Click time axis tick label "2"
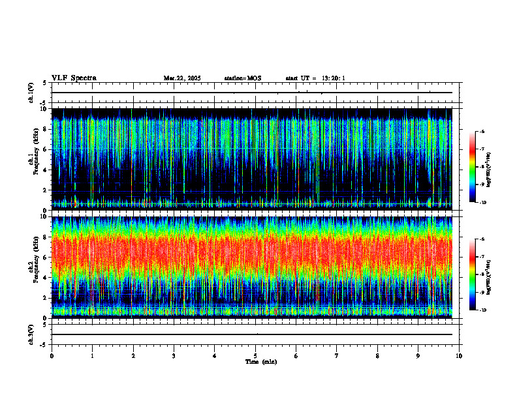This screenshot has height=399, width=517. click(133, 356)
